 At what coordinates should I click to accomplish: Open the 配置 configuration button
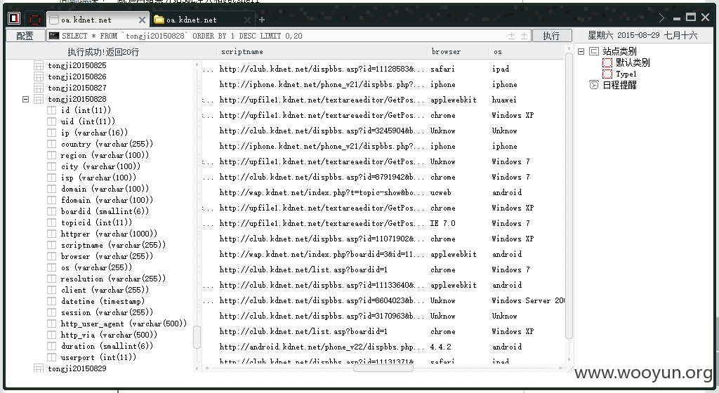pyautogui.click(x=25, y=36)
